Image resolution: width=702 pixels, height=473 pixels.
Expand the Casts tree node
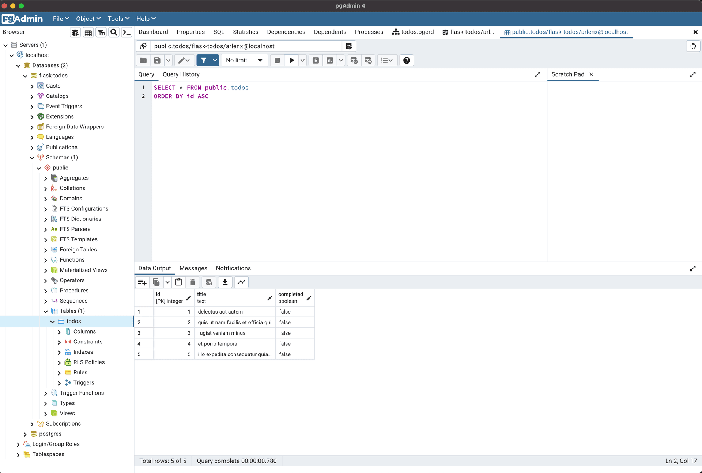[32, 86]
